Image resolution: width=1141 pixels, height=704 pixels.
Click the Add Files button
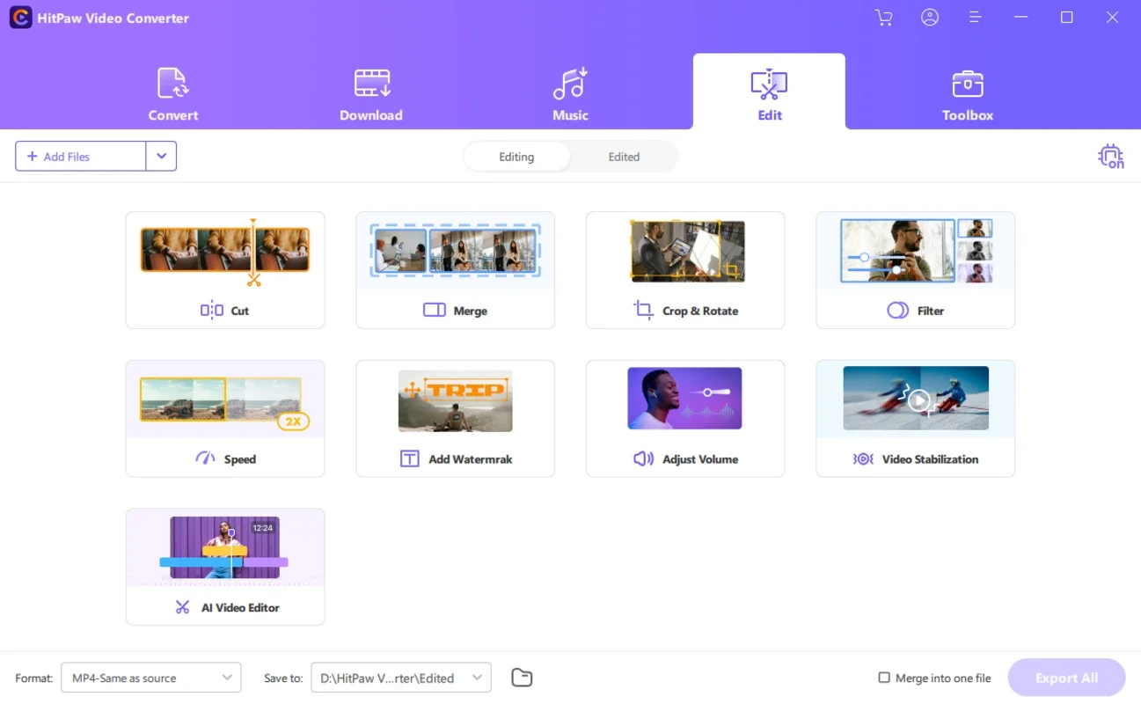81,156
